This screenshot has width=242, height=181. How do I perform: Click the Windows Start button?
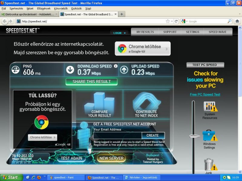11,177
